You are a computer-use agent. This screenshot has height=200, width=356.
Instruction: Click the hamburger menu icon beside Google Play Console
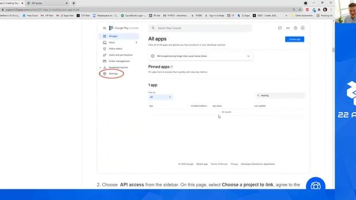(x=105, y=28)
